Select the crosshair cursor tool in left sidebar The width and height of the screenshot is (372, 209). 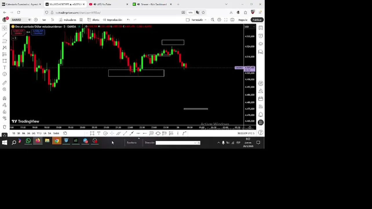[5, 28]
